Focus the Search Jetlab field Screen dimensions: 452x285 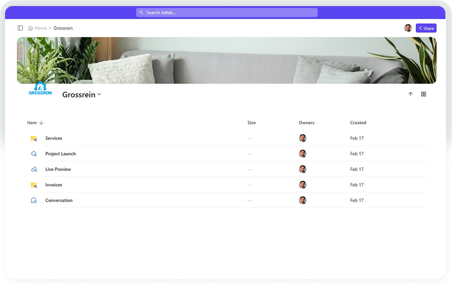click(227, 13)
